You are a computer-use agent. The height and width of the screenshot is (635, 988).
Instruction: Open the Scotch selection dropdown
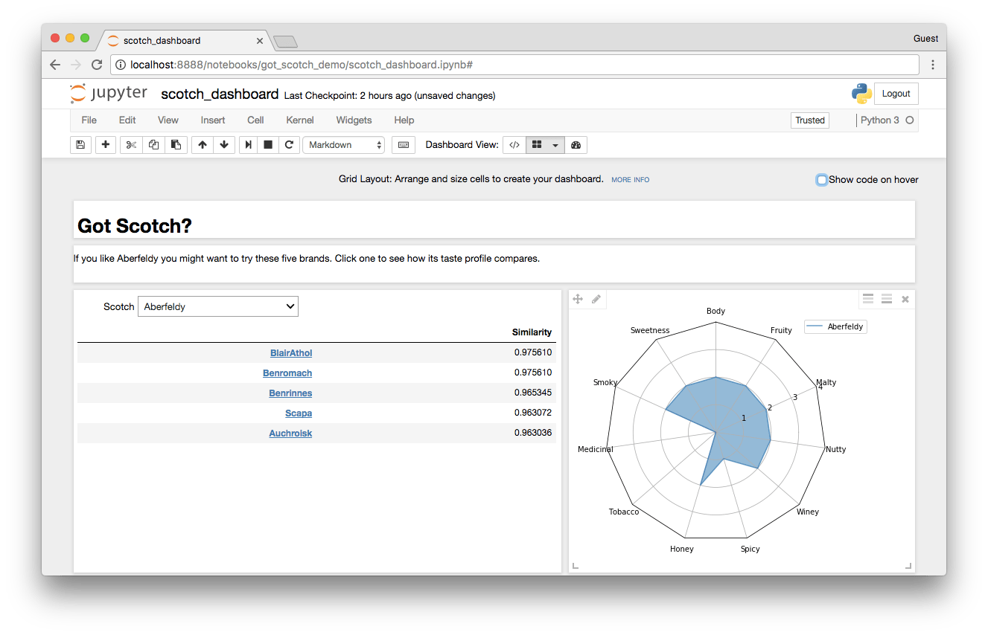pos(217,306)
